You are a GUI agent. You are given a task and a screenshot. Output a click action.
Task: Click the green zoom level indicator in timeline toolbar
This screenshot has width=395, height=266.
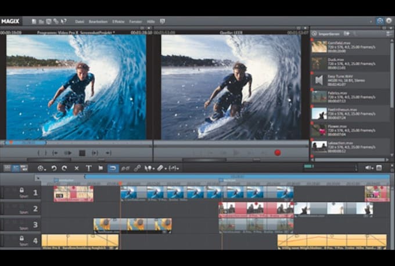[x=308, y=166]
